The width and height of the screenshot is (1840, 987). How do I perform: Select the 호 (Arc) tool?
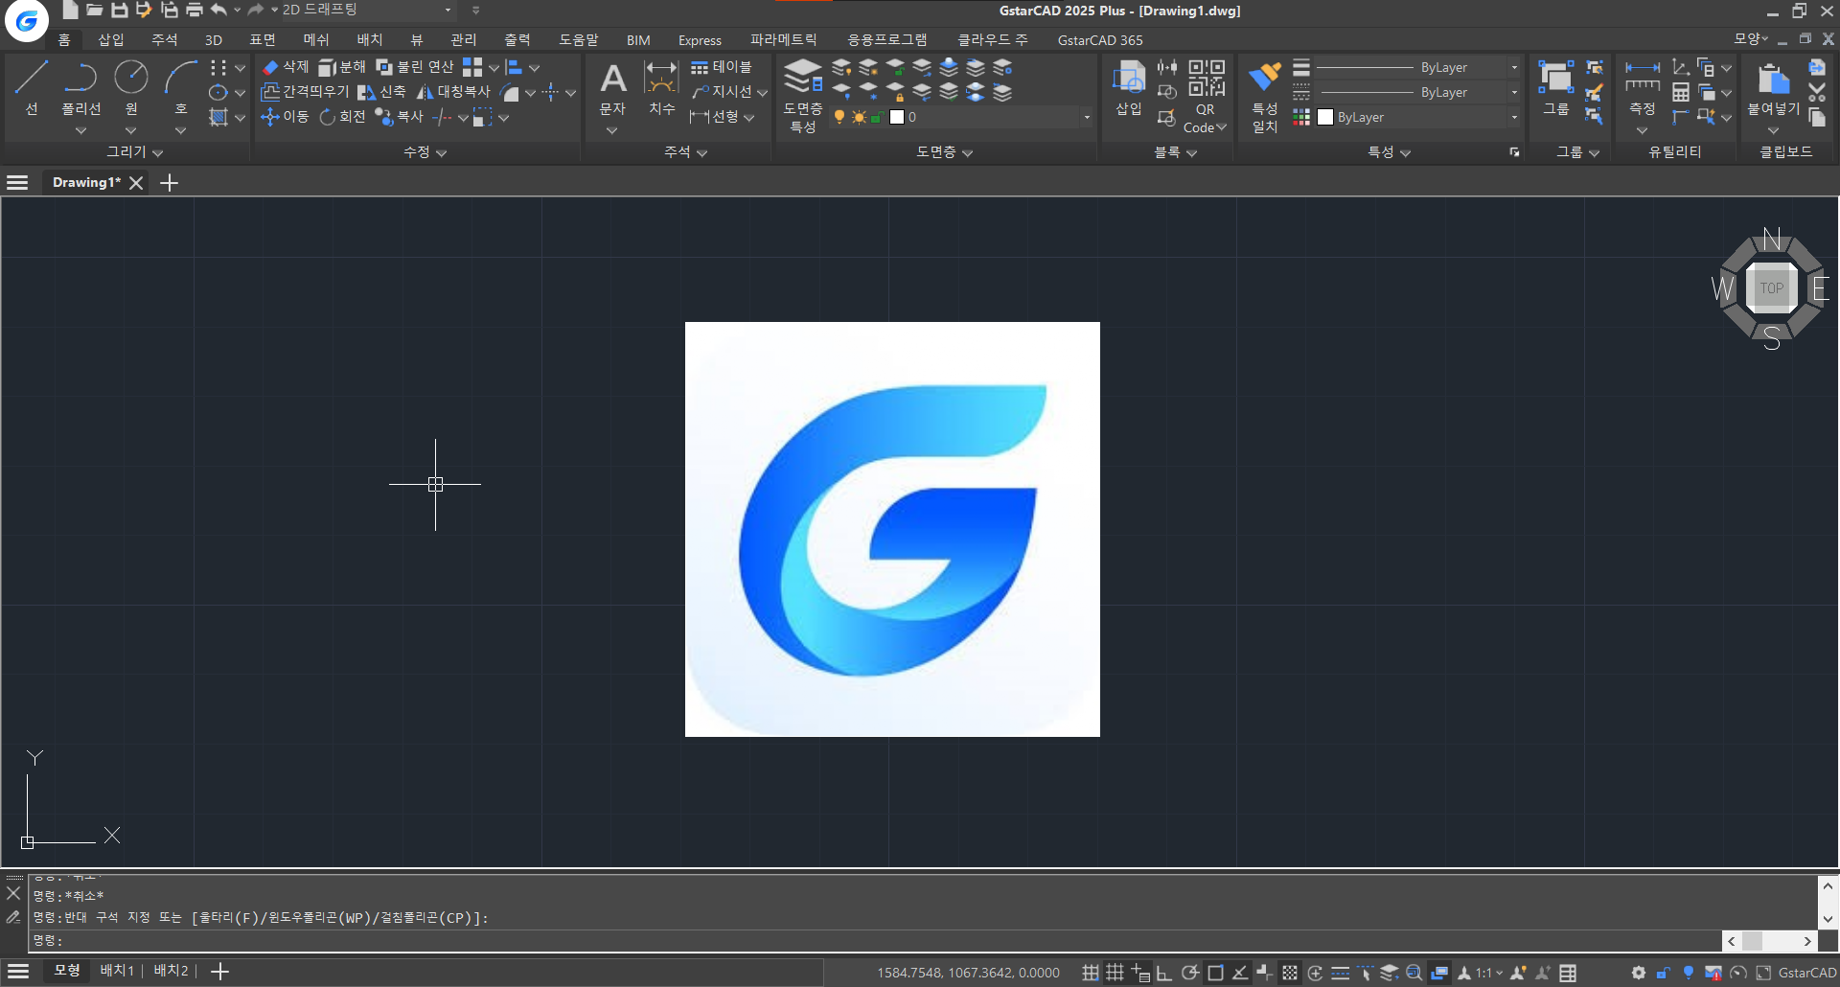click(180, 87)
